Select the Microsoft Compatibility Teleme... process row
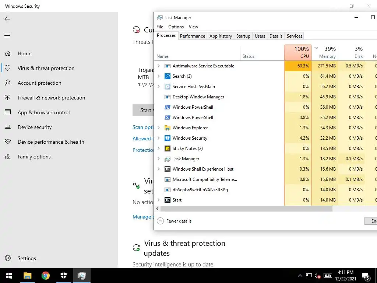Screen dimensions: 377x283 point(265,179)
